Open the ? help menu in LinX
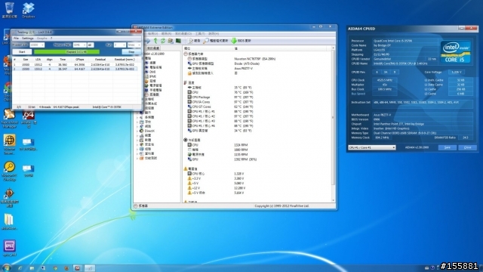The image size is (483, 272). tap(51, 39)
